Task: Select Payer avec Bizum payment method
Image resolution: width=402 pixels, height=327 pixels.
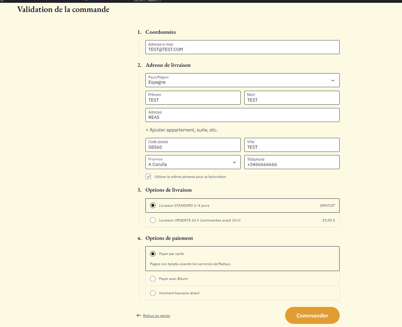Action: 153,279
